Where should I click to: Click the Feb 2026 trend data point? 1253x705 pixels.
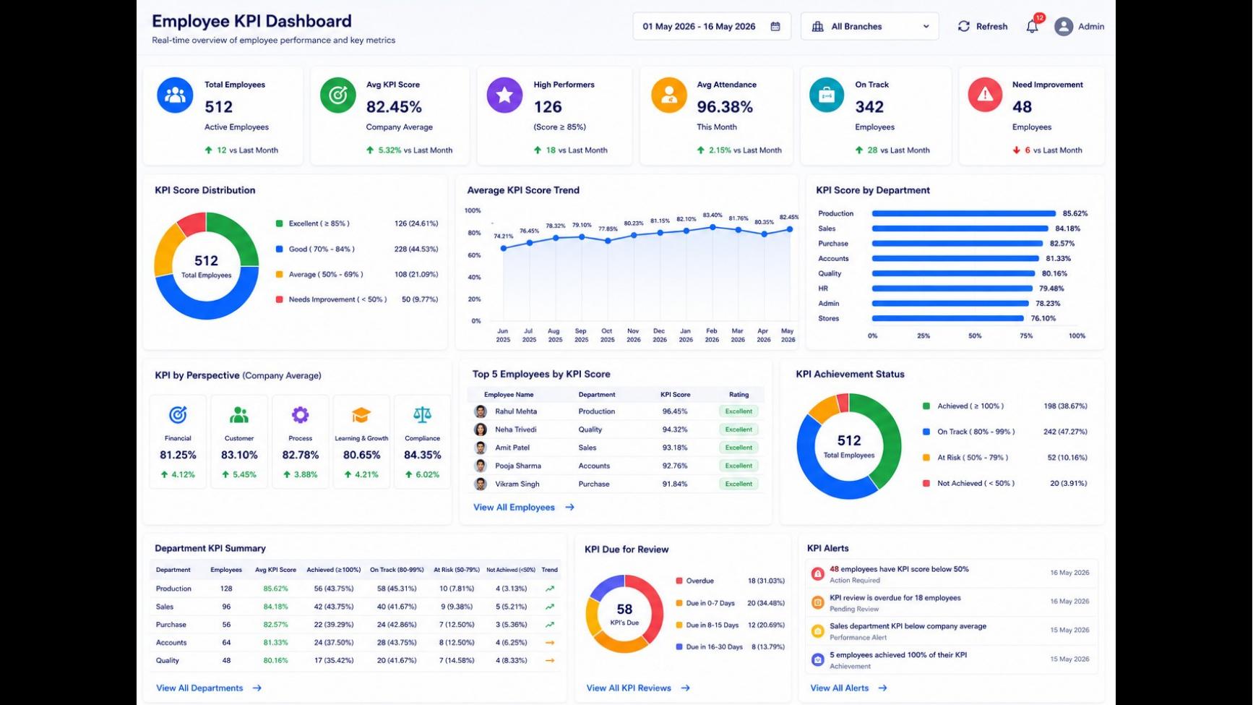coord(712,227)
